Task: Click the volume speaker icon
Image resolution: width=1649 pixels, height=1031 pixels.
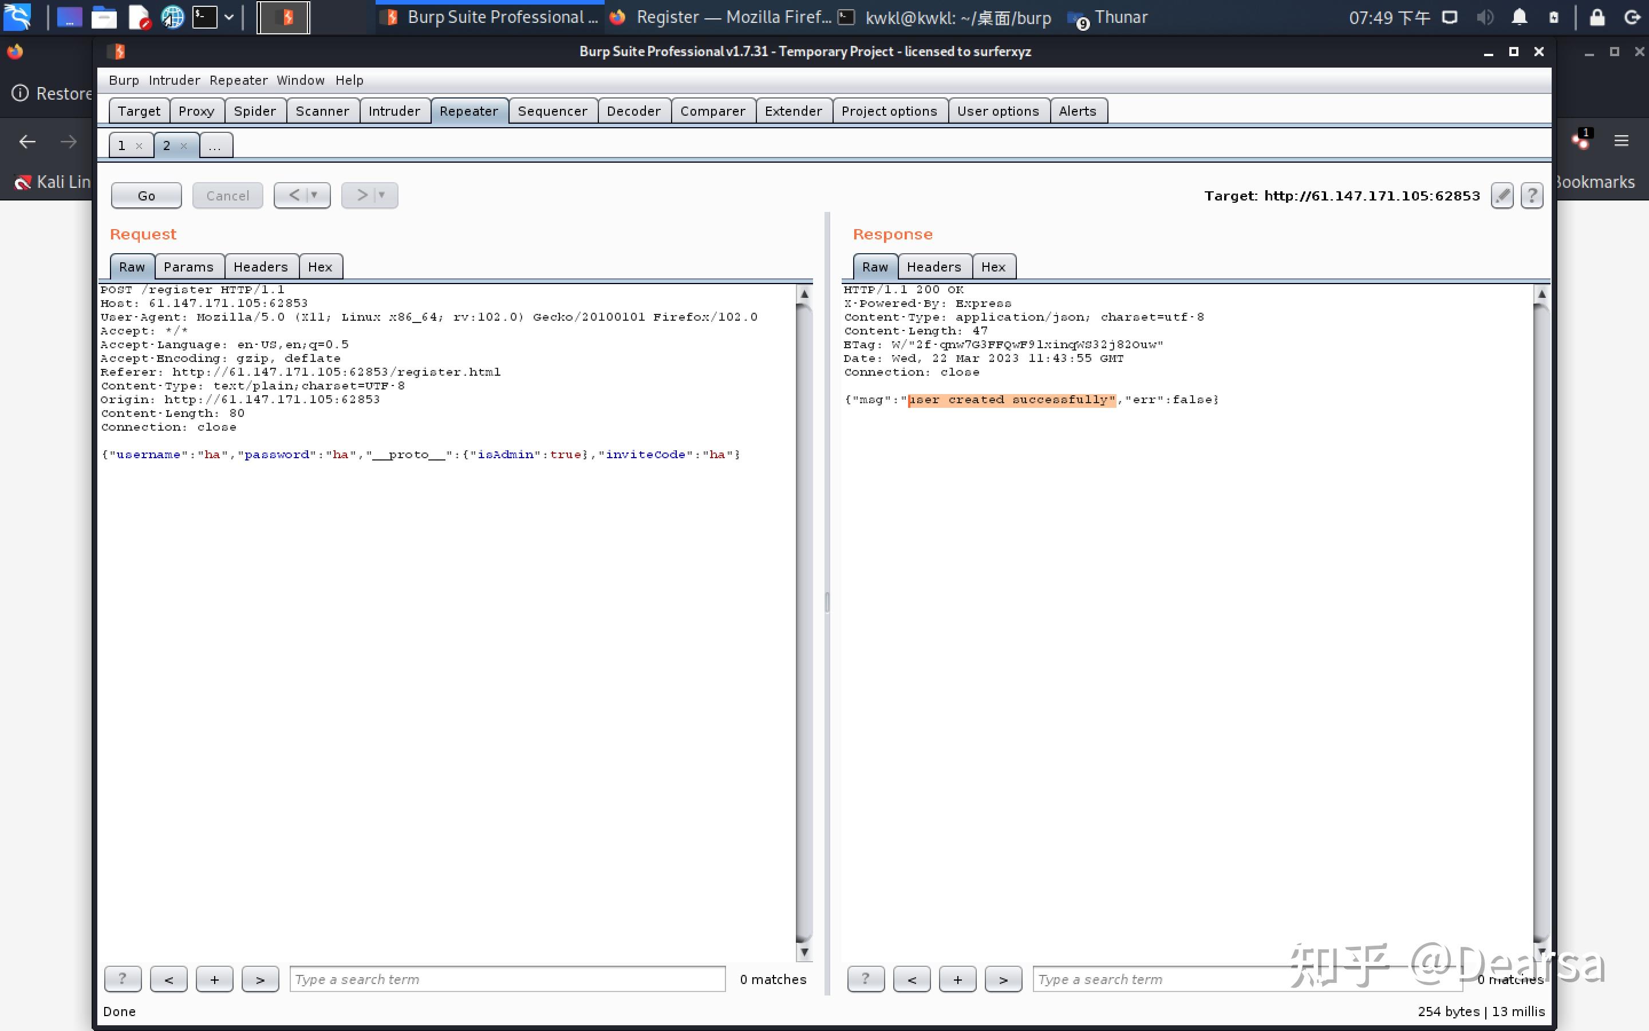Action: click(x=1485, y=17)
